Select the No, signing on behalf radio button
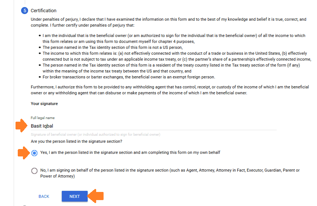Viewport: 317px width, 206px height. [34, 170]
